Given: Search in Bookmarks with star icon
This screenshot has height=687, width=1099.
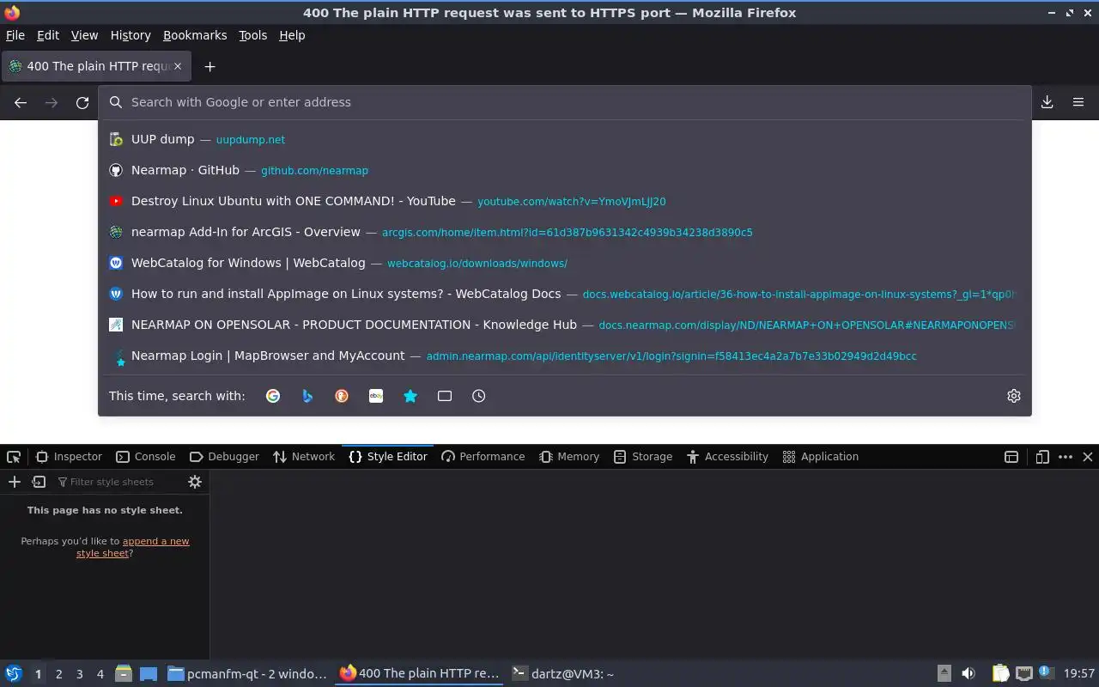Looking at the screenshot, I should [x=410, y=396].
